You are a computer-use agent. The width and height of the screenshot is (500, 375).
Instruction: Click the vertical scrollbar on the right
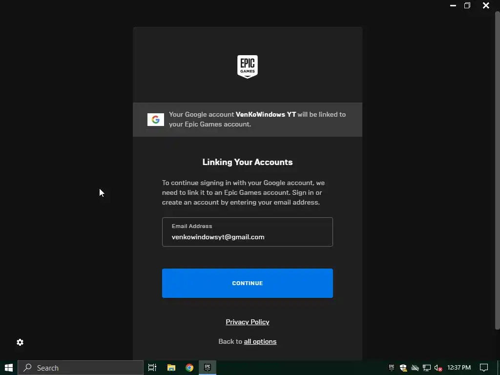coord(497,170)
